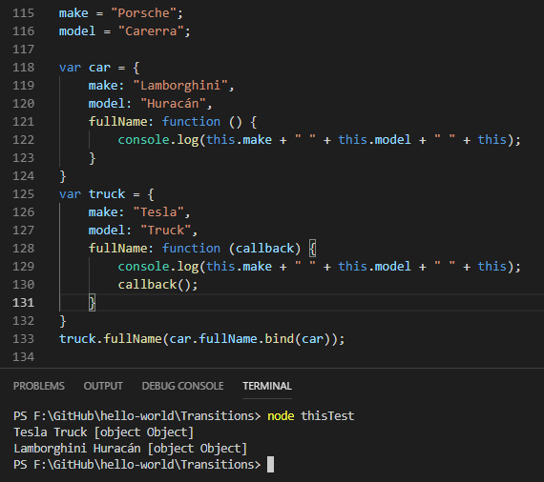Activate the TERMINAL tab
This screenshot has width=544, height=482.
pos(267,386)
